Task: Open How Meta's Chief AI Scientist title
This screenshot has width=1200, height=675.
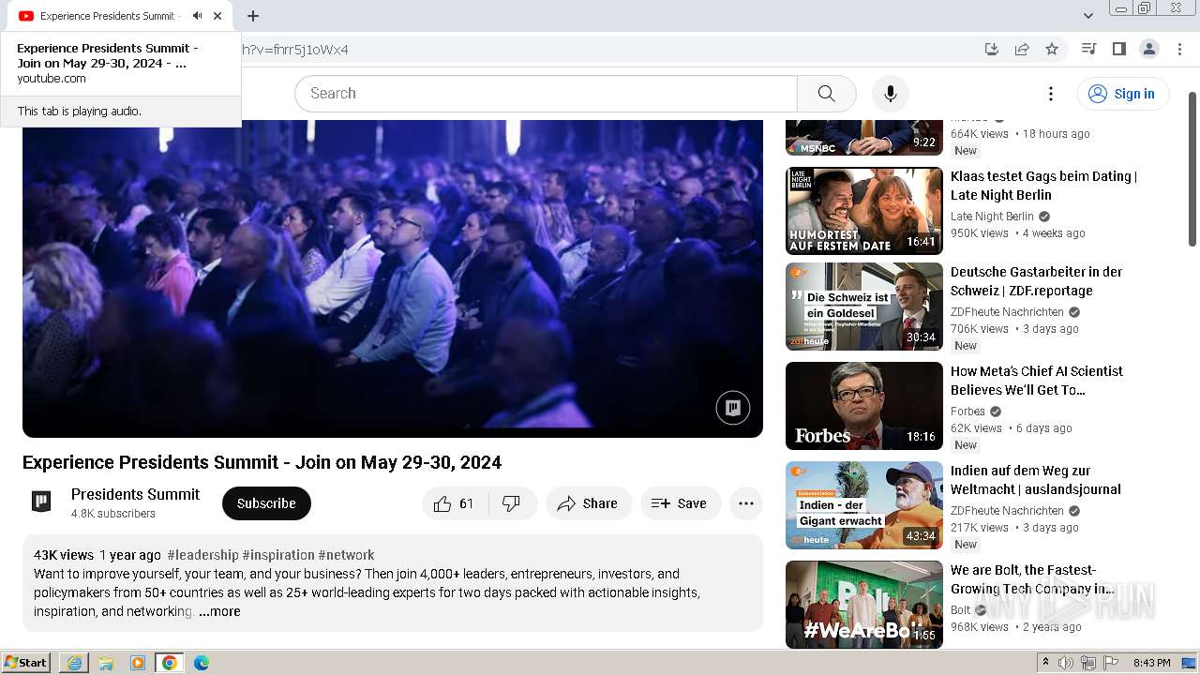Action: 1036,381
